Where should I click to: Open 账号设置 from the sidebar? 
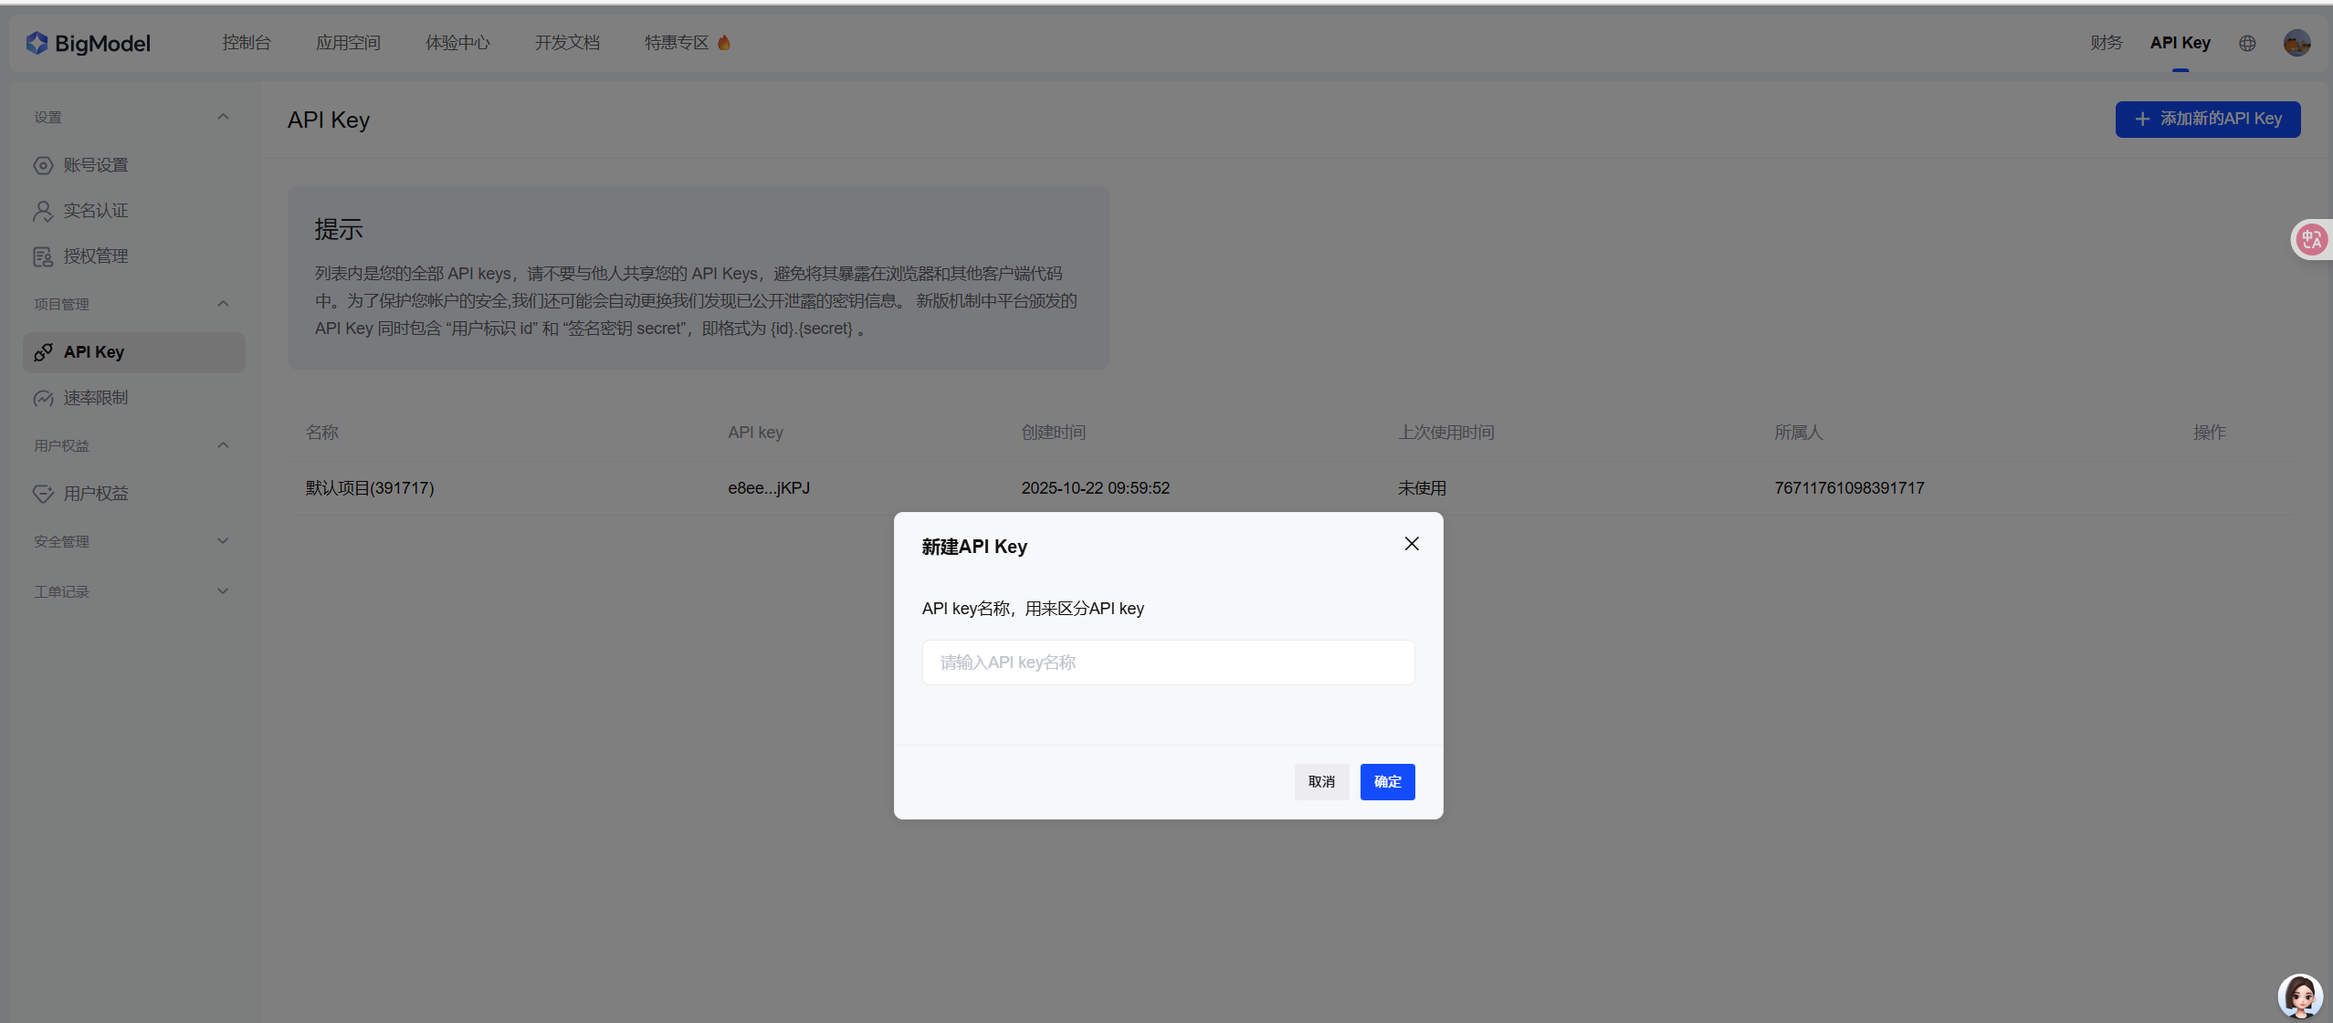click(x=95, y=165)
